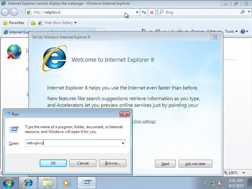Open the search provider dropdown arrow
252x189 pixels.
249,12
